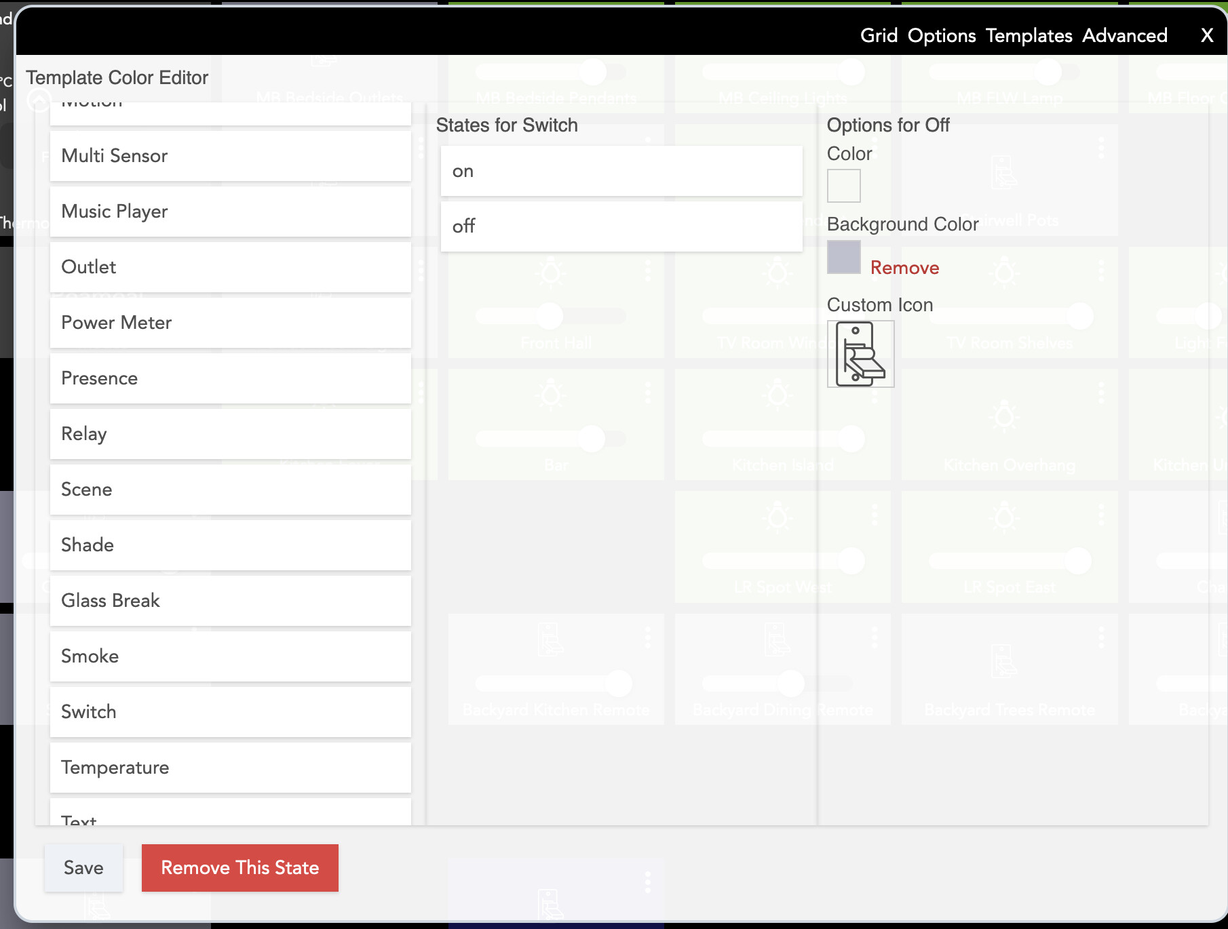Open the Options menu
1228x929 pixels.
coord(942,35)
